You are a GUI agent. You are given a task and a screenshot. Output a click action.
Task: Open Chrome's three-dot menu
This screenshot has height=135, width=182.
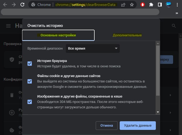click(177, 5)
